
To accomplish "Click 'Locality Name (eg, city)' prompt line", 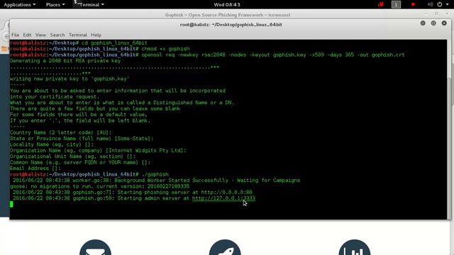I will [52, 144].
